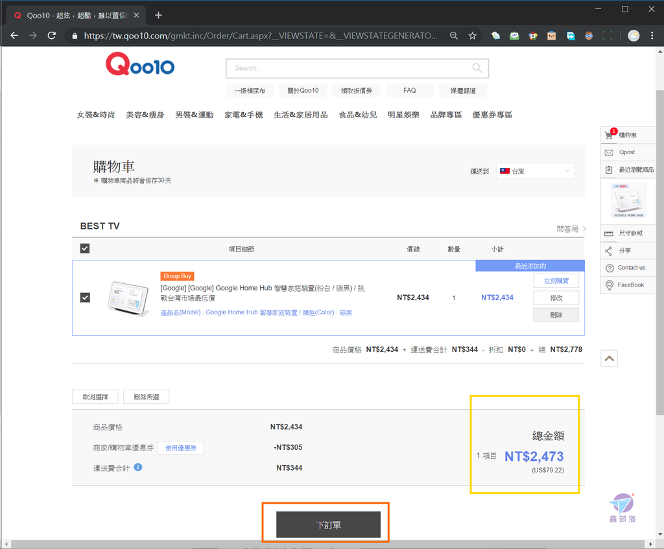Click the -NT$305 coupon discount value
Image resolution: width=664 pixels, height=549 pixels.
coord(288,447)
